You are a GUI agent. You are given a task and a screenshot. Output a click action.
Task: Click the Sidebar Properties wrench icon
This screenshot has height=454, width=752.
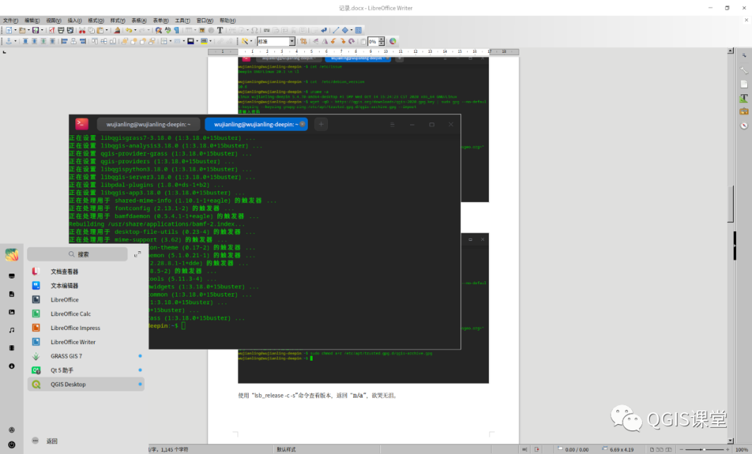click(x=744, y=70)
